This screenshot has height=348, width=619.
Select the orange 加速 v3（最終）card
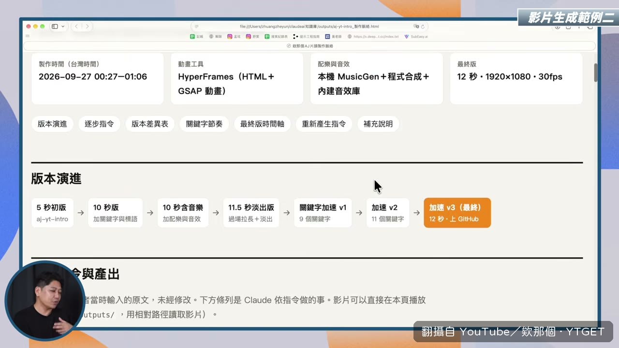click(457, 213)
